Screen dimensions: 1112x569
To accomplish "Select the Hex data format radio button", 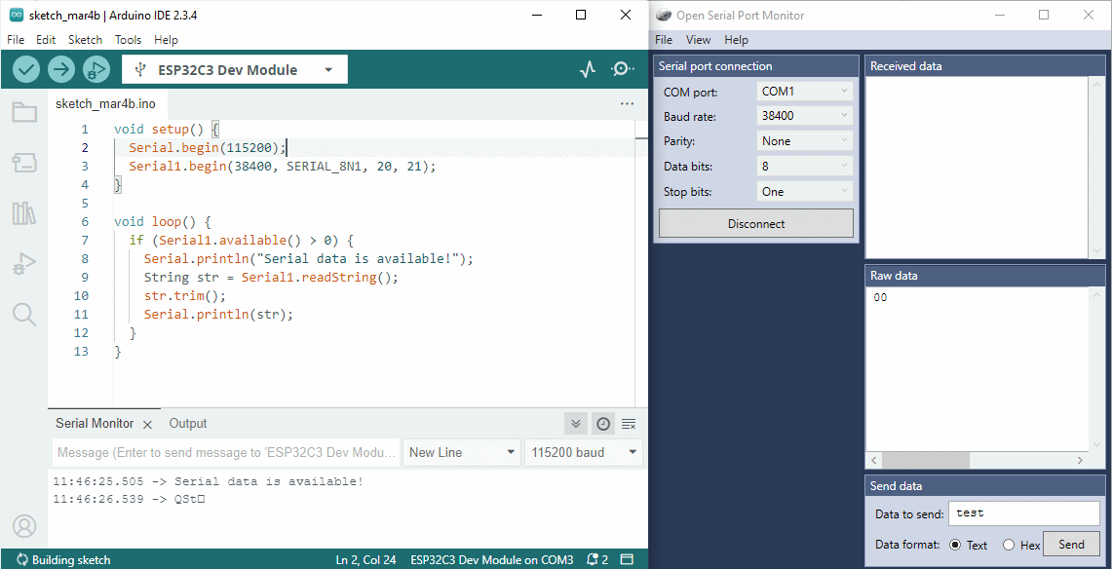I will [x=1009, y=545].
